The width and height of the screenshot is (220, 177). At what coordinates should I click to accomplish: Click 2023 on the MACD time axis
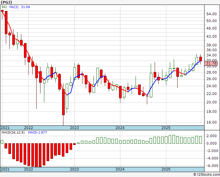tap(74, 169)
